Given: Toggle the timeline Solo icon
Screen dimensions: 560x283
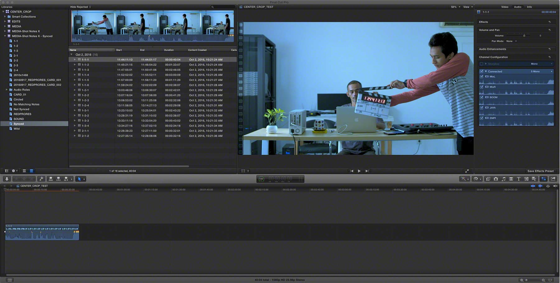Looking at the screenshot, I should pyautogui.click(x=548, y=186).
